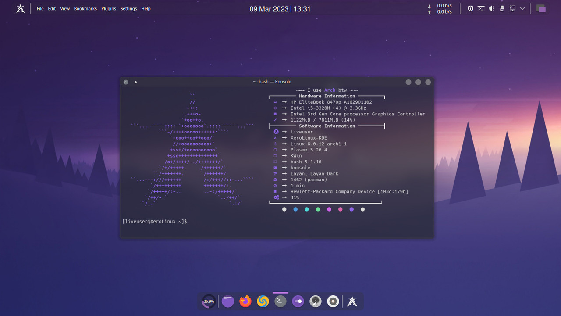Click the 41% battery line
The height and width of the screenshot is (316, 561).
pyautogui.click(x=295, y=197)
